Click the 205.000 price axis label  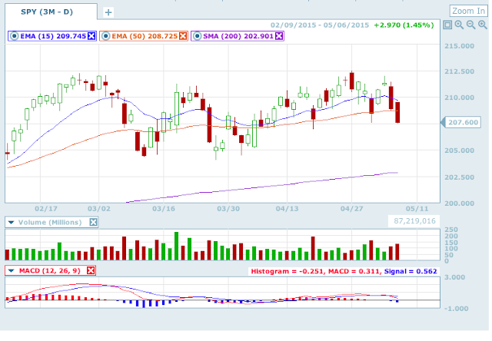[x=459, y=151]
